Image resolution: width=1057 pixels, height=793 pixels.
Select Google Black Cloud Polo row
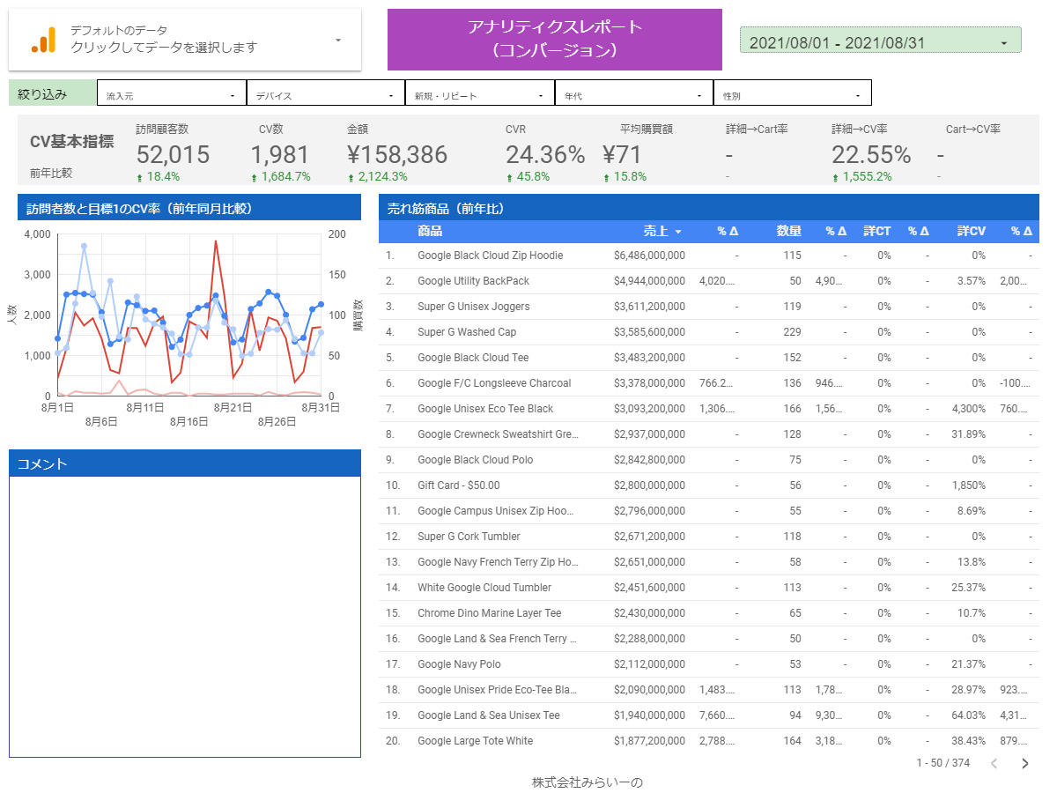click(x=709, y=460)
